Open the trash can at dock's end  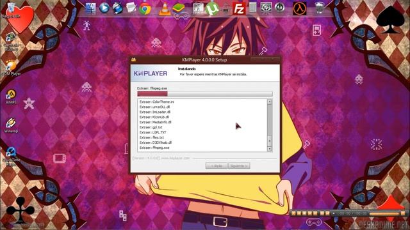tap(320, 8)
